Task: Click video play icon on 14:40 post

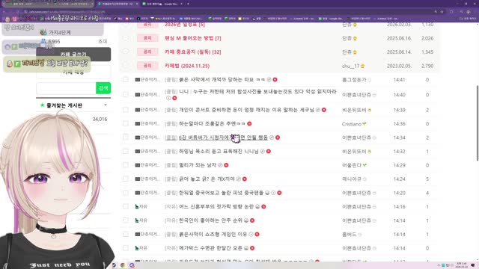Action: (168, 98)
